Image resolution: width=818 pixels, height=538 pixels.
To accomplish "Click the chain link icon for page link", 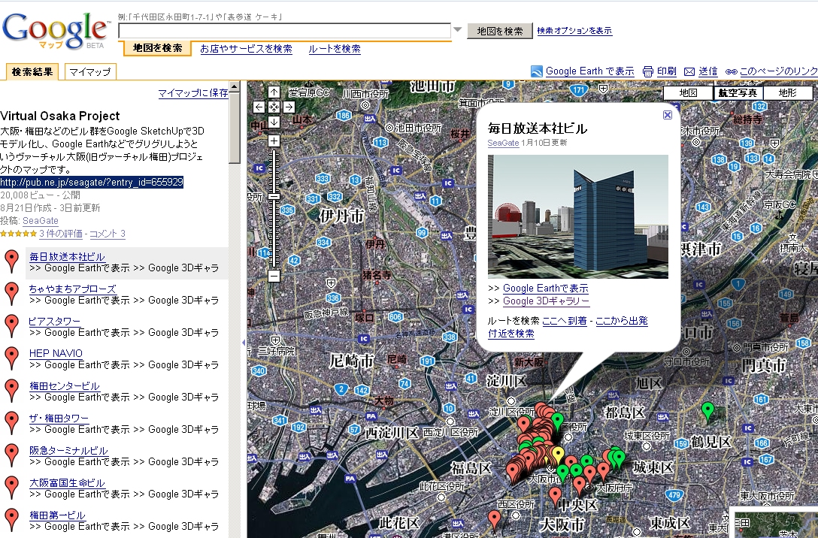I will 731,71.
